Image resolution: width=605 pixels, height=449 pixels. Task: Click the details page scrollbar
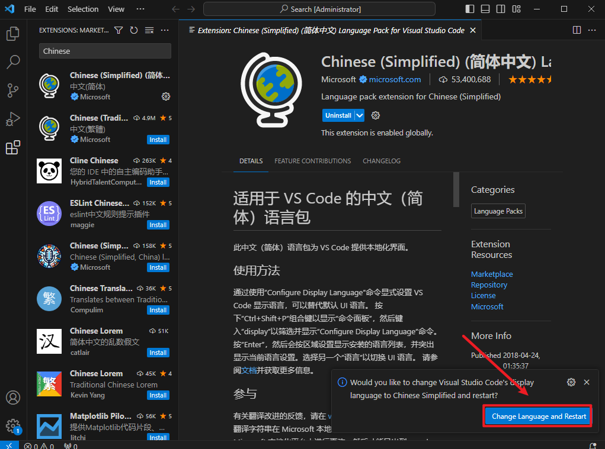pyautogui.click(x=456, y=189)
